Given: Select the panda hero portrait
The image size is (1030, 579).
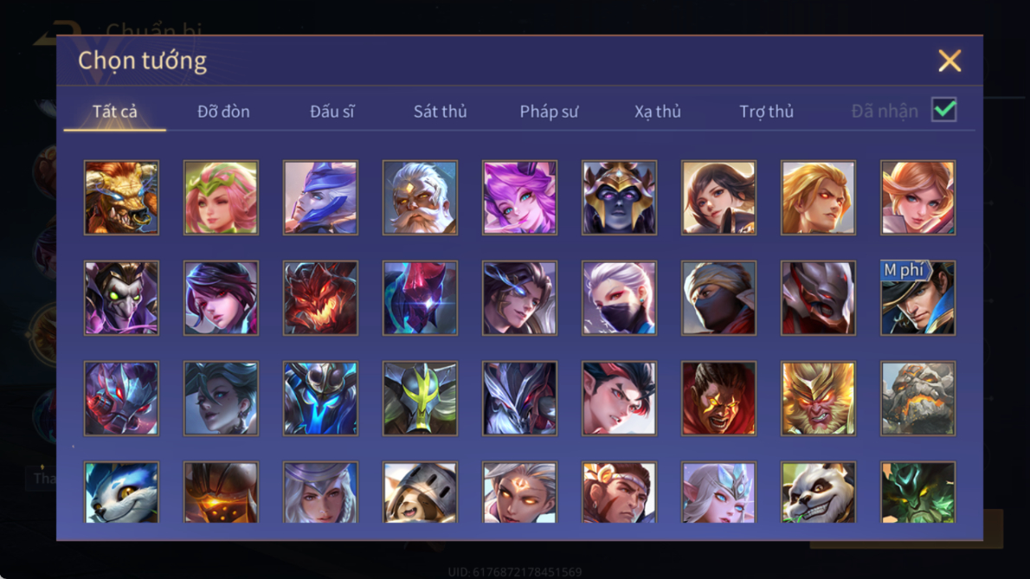Looking at the screenshot, I should click(x=819, y=492).
